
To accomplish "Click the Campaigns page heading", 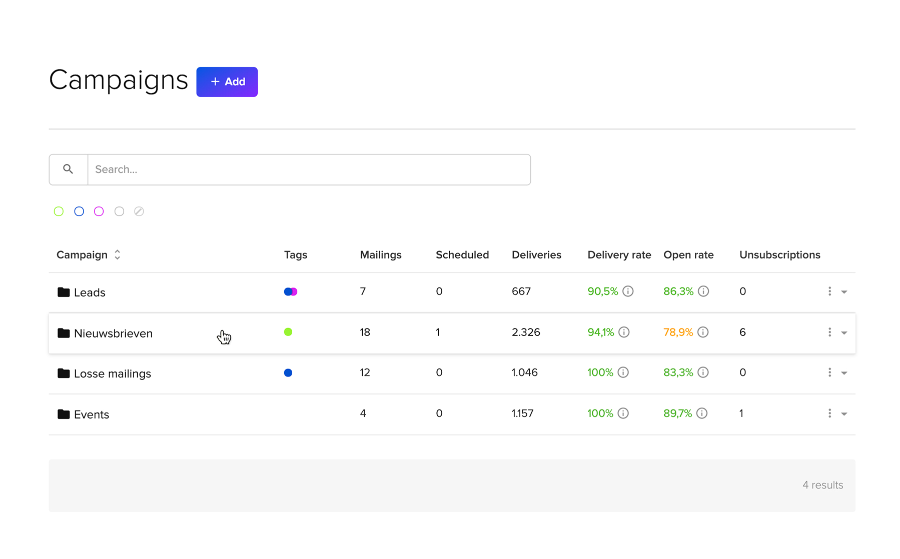I will (119, 80).
